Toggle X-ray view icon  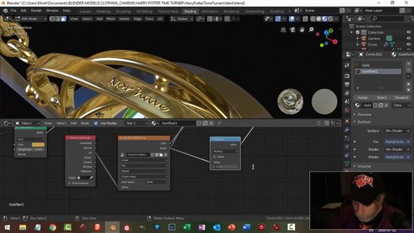point(305,19)
